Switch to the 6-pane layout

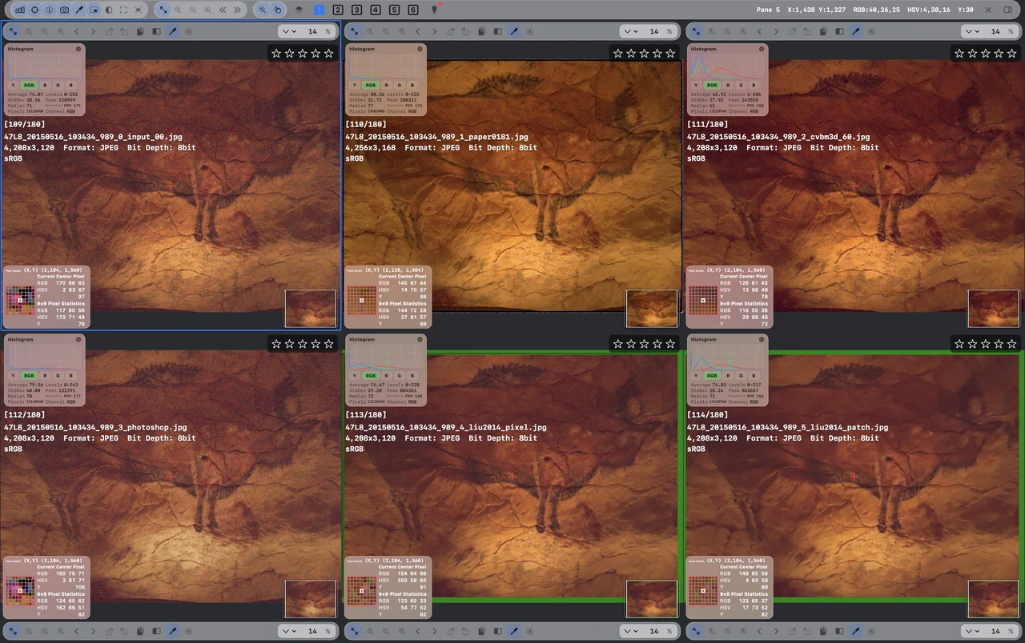point(413,10)
